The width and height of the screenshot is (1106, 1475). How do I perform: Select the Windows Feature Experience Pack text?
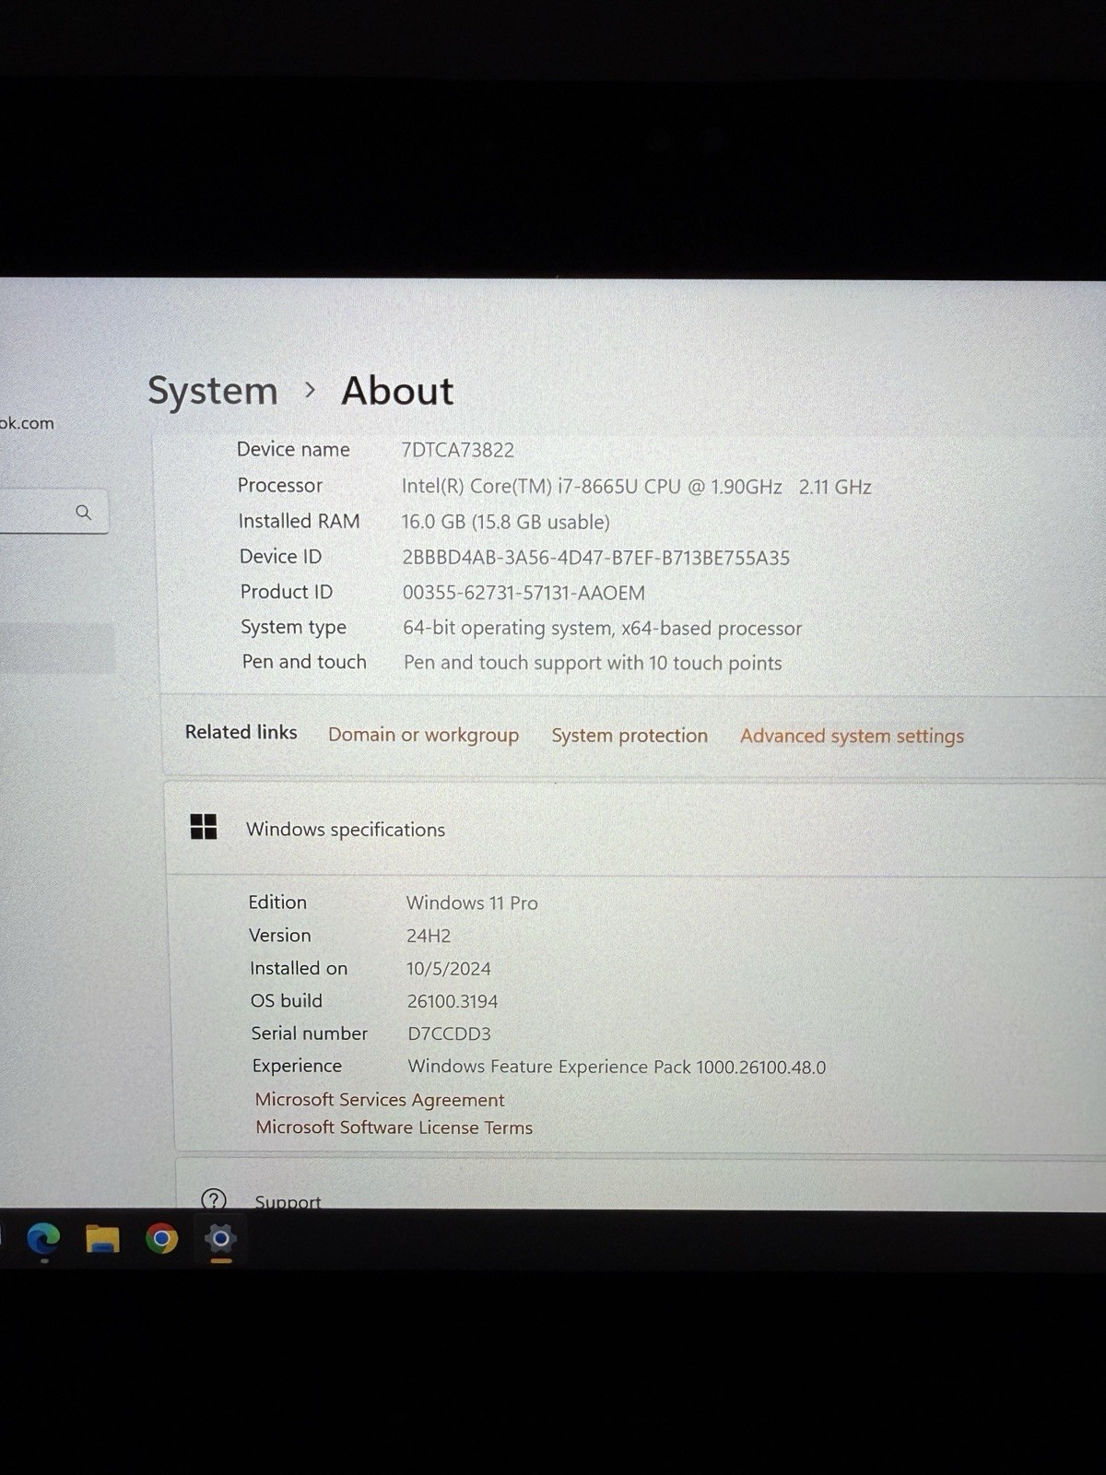[x=617, y=1067]
